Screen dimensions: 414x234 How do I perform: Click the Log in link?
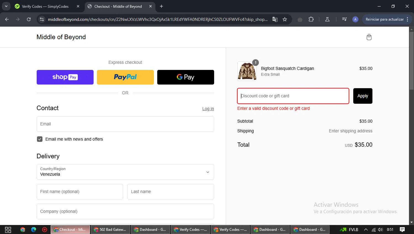click(x=208, y=109)
